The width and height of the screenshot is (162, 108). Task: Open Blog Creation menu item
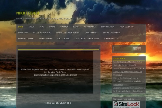pyautogui.click(x=108, y=27)
